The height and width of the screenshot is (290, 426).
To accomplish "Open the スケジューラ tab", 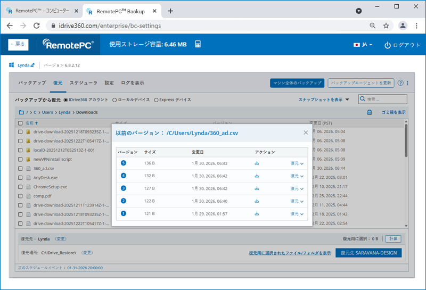I will pyautogui.click(x=84, y=83).
